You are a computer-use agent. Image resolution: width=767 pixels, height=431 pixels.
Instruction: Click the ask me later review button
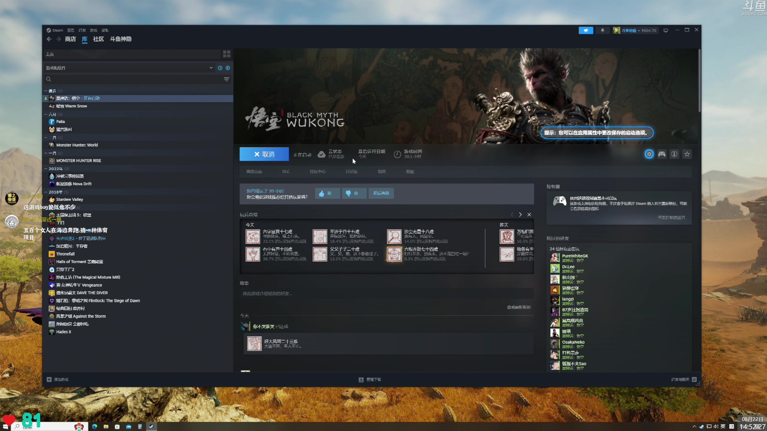pyautogui.click(x=381, y=193)
